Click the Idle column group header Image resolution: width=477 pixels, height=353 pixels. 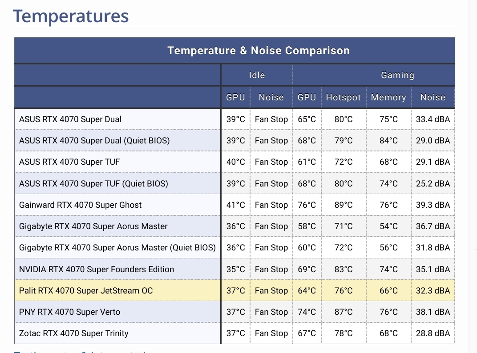(x=257, y=75)
